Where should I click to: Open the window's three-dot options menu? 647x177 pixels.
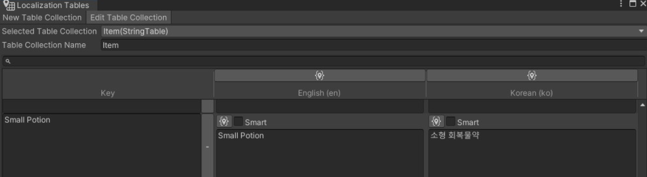(621, 4)
